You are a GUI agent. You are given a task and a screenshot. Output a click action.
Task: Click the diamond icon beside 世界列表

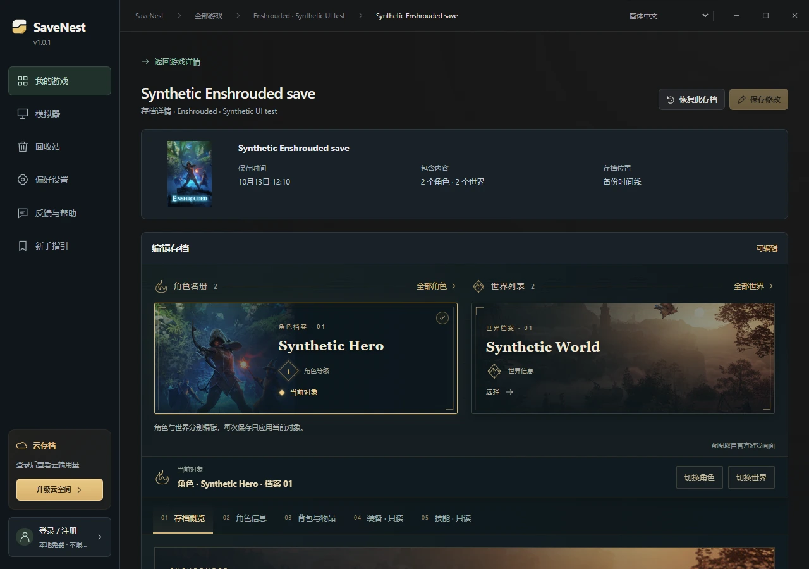click(478, 286)
